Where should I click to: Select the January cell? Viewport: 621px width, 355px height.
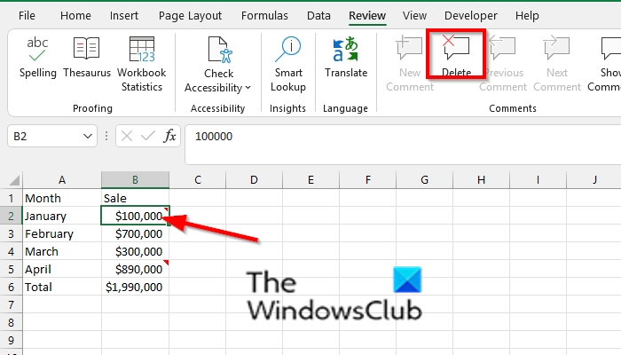[62, 216]
